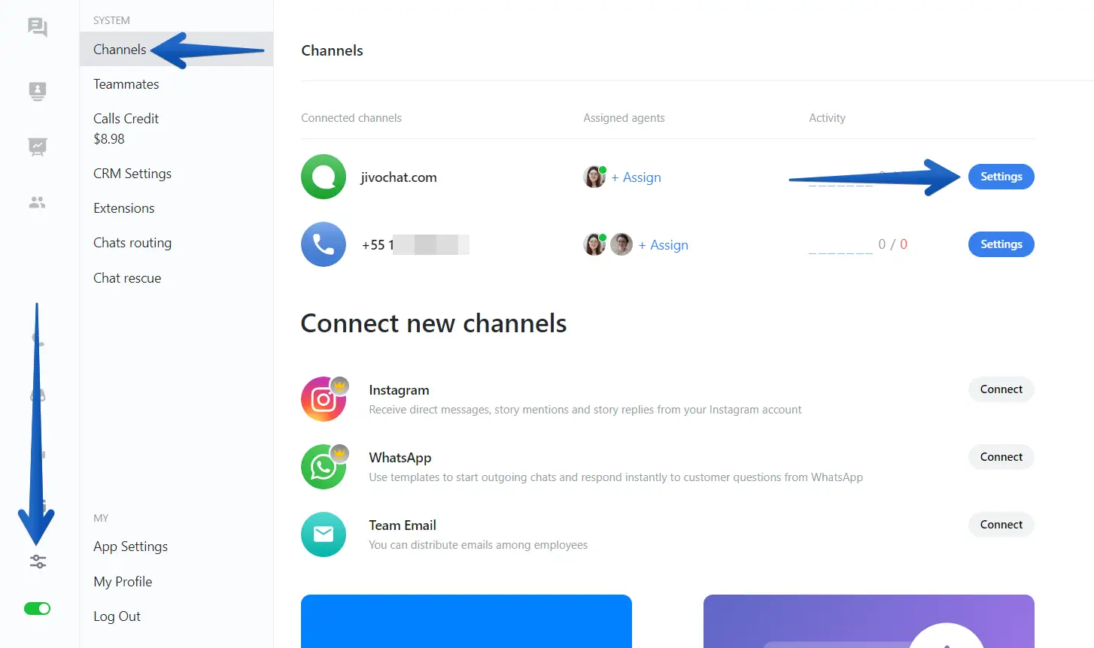1094x648 pixels.
Task: Click the Channels page heading
Action: 332,50
